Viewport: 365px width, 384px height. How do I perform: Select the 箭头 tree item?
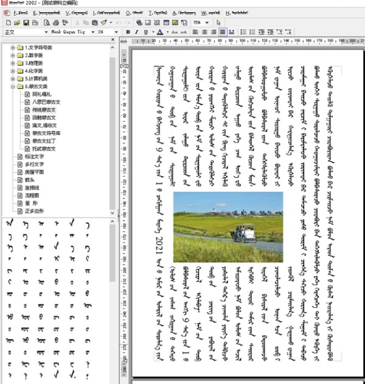tap(30, 180)
